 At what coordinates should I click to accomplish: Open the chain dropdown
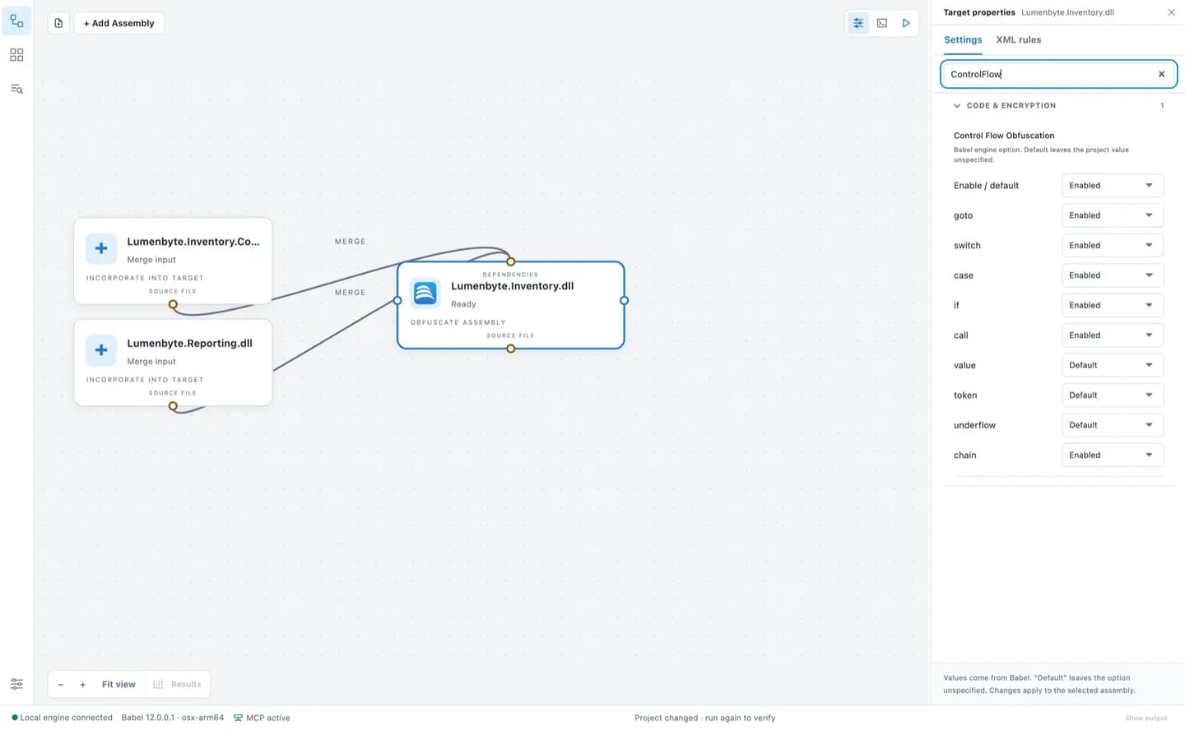pos(1112,455)
